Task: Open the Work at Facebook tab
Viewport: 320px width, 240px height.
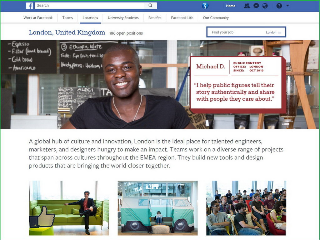Action: pyautogui.click(x=38, y=18)
